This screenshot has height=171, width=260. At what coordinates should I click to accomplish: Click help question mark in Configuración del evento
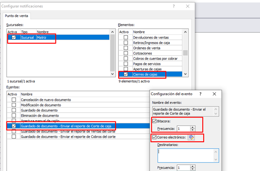click(x=200, y=94)
